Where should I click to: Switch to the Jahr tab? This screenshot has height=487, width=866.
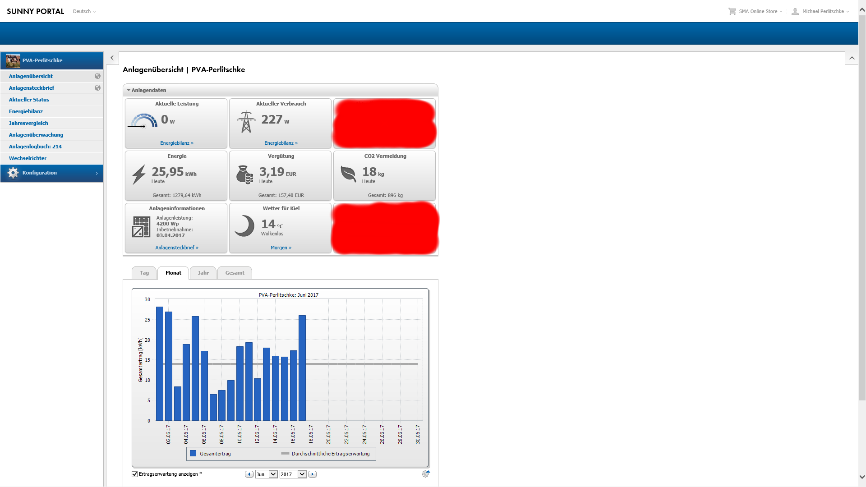[203, 273]
